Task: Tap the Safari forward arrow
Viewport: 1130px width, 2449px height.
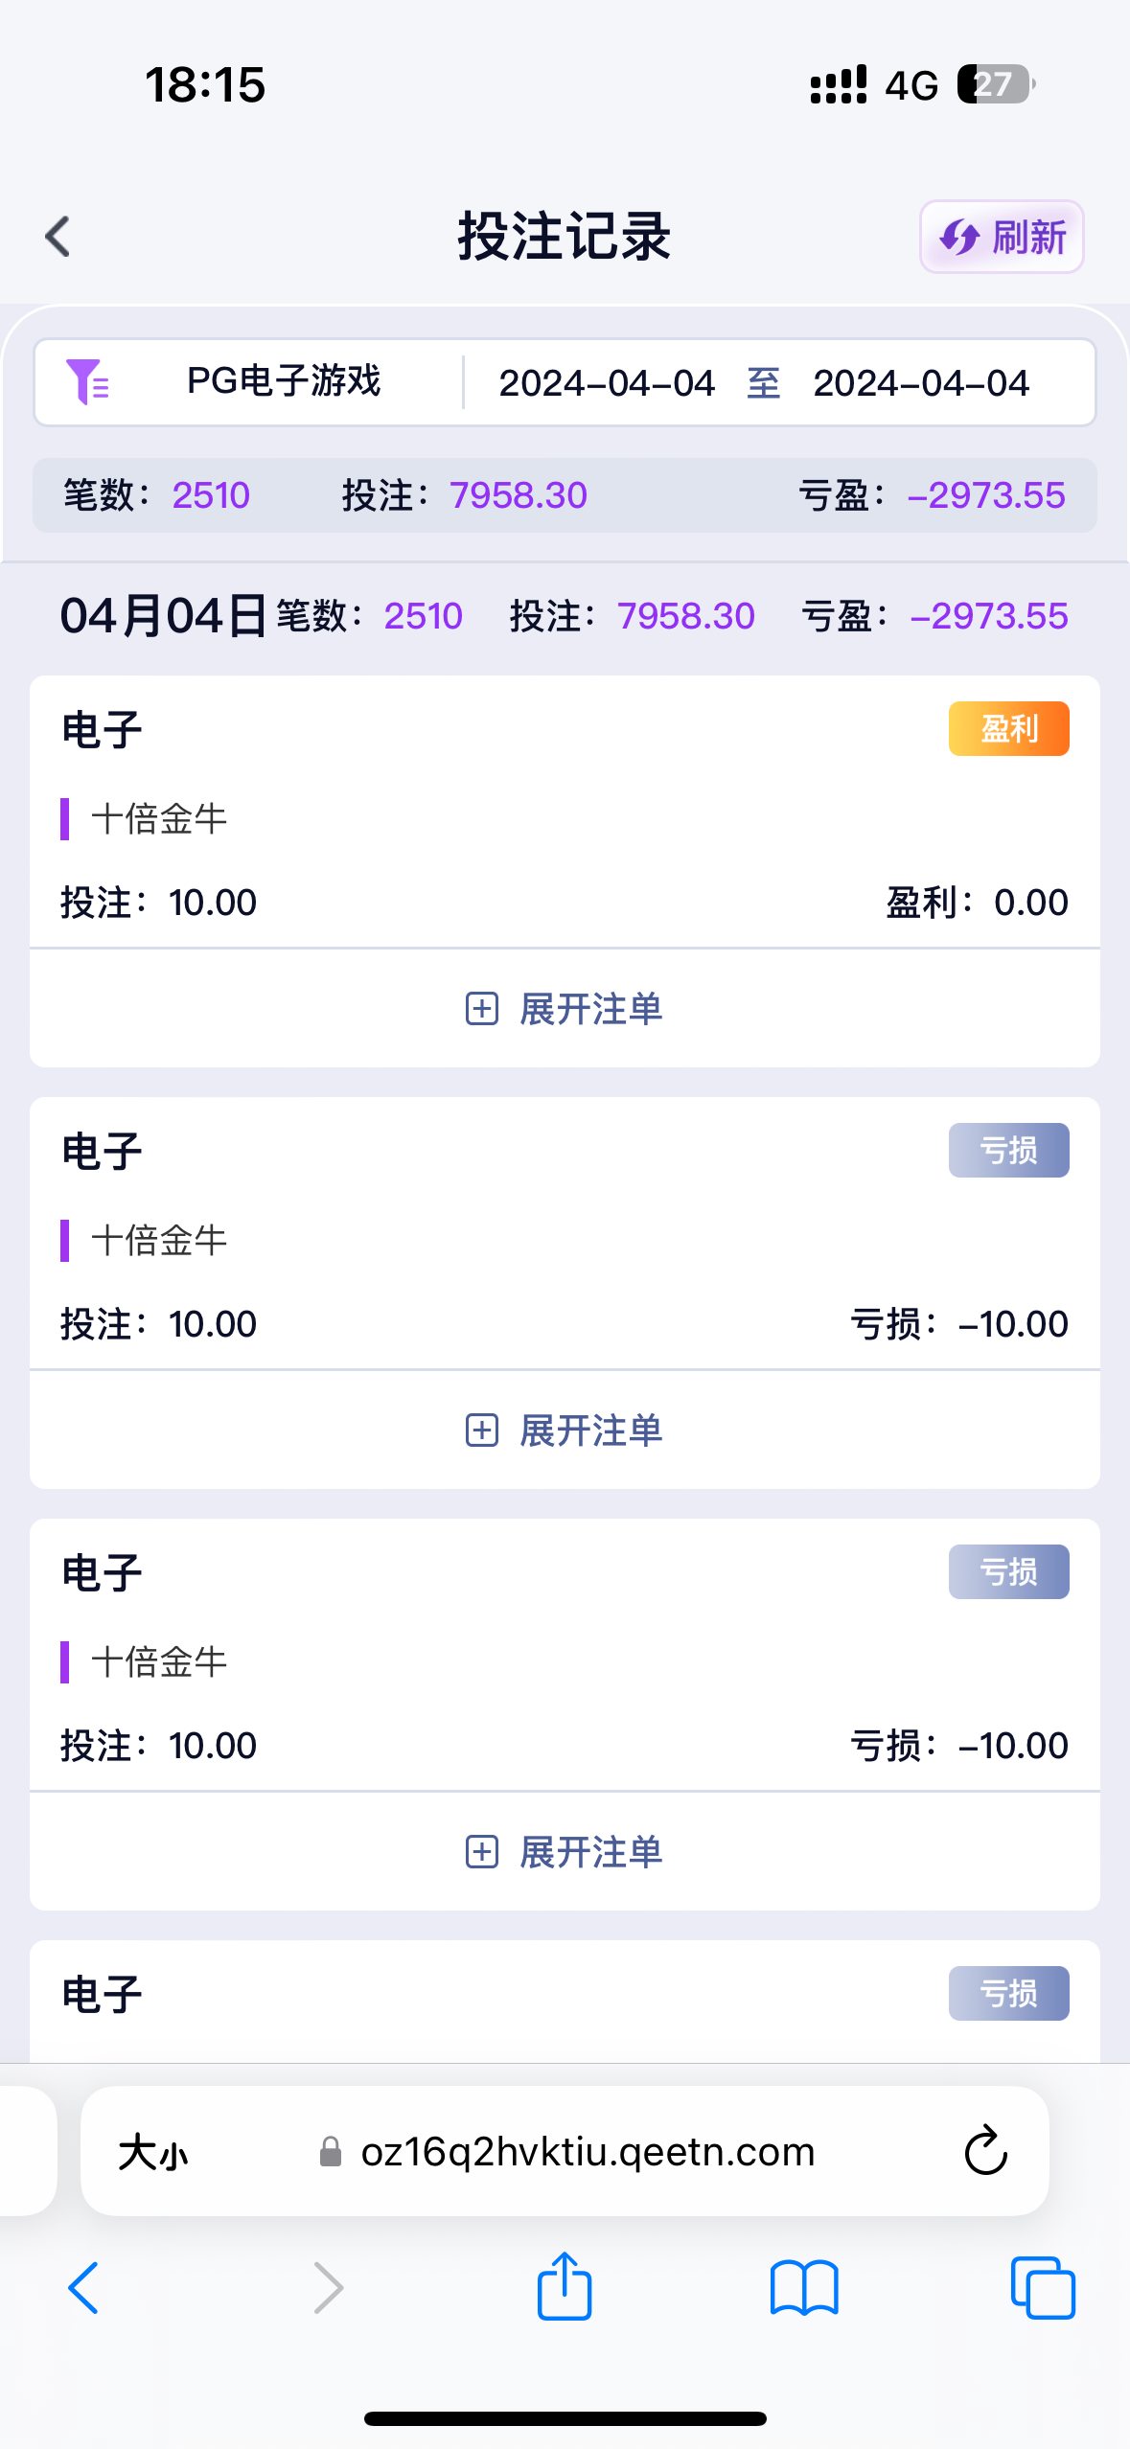Action: (x=328, y=2288)
